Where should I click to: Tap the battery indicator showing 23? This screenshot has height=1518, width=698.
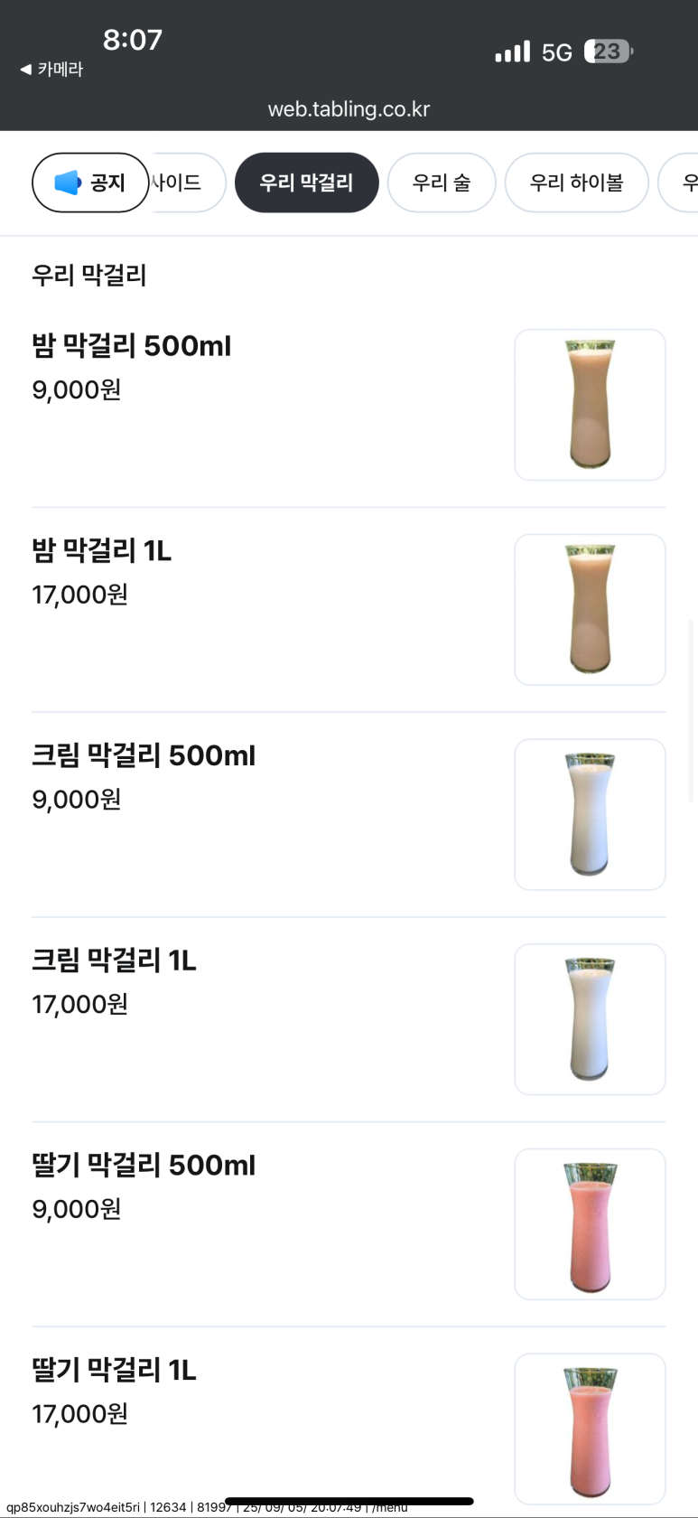click(x=608, y=52)
